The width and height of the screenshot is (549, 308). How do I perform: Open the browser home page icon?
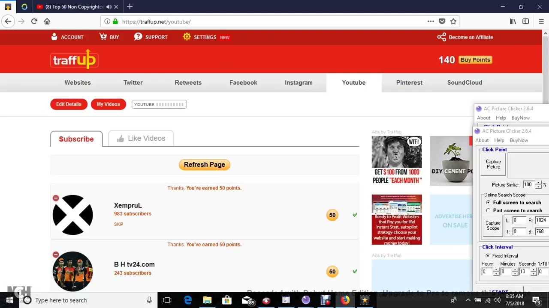(47, 21)
